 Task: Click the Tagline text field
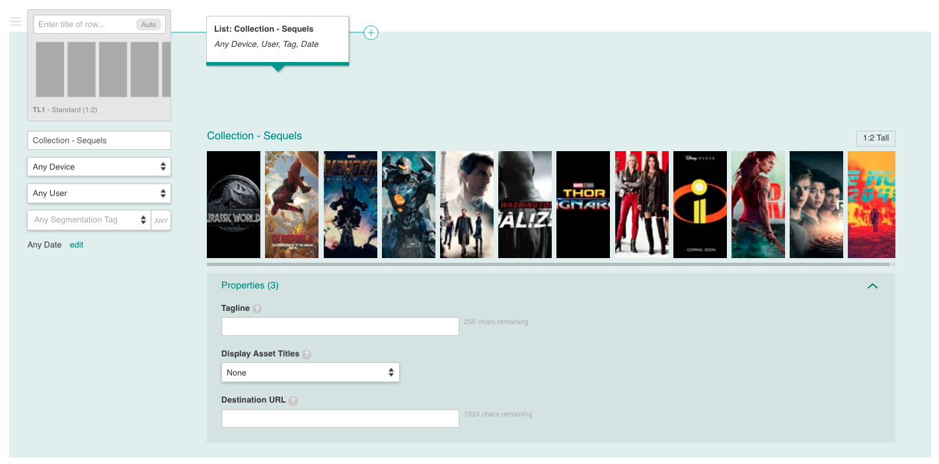pyautogui.click(x=340, y=326)
